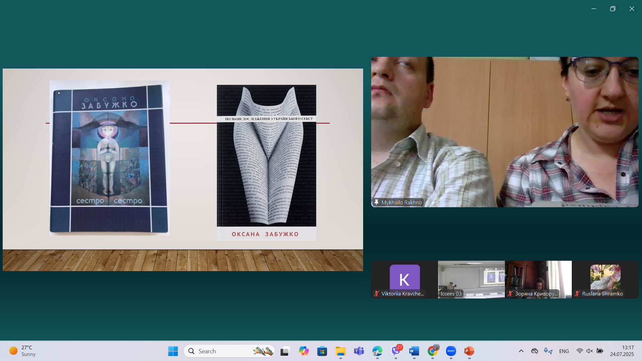This screenshot has width=642, height=361.
Task: Select Ruslana Shramko's participant tile
Action: coord(605,279)
